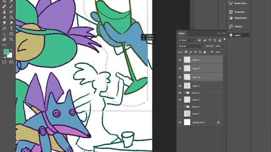Hide Layer 4
The image size is (271, 152).
180,60
